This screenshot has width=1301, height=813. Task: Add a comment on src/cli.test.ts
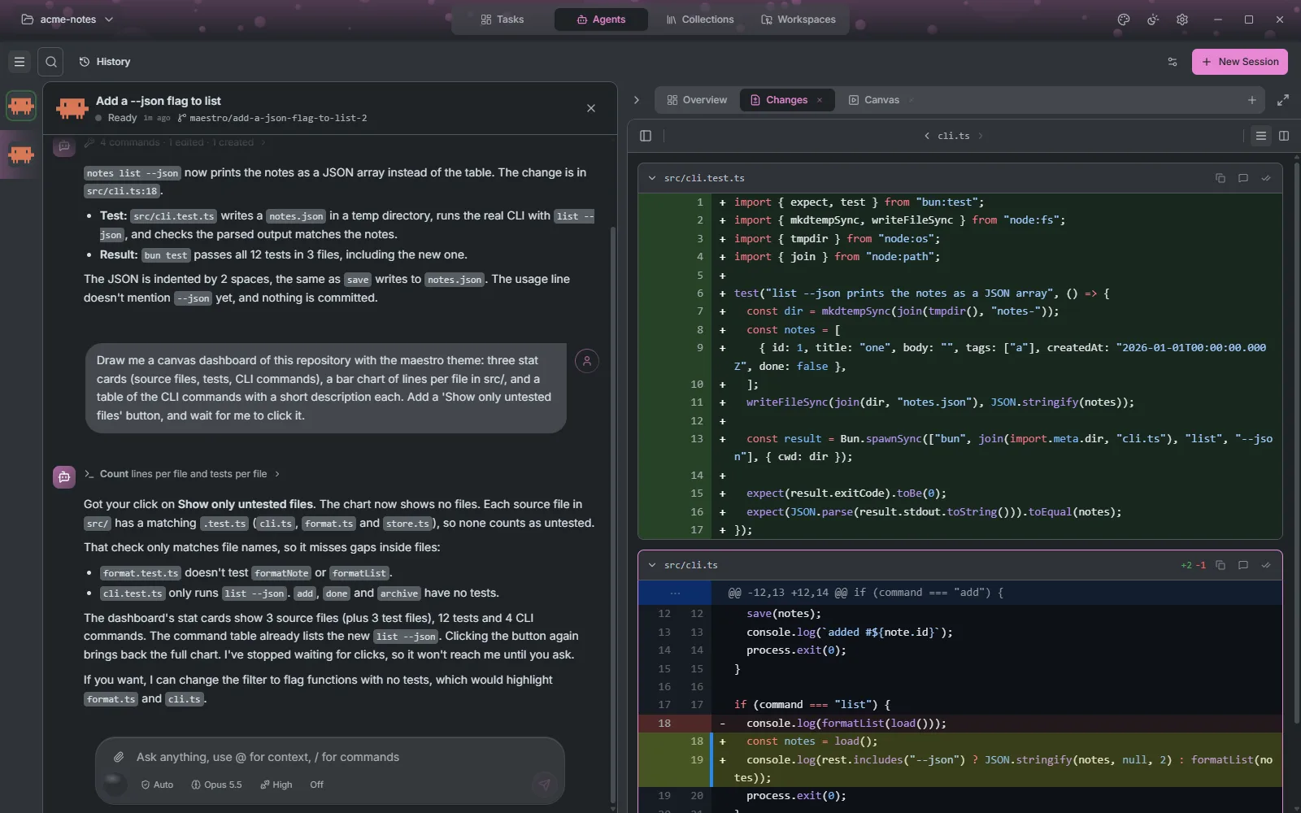1243,178
